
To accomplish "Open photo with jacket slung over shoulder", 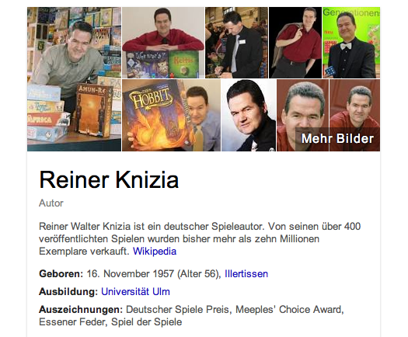I will pyautogui.click(x=295, y=43).
